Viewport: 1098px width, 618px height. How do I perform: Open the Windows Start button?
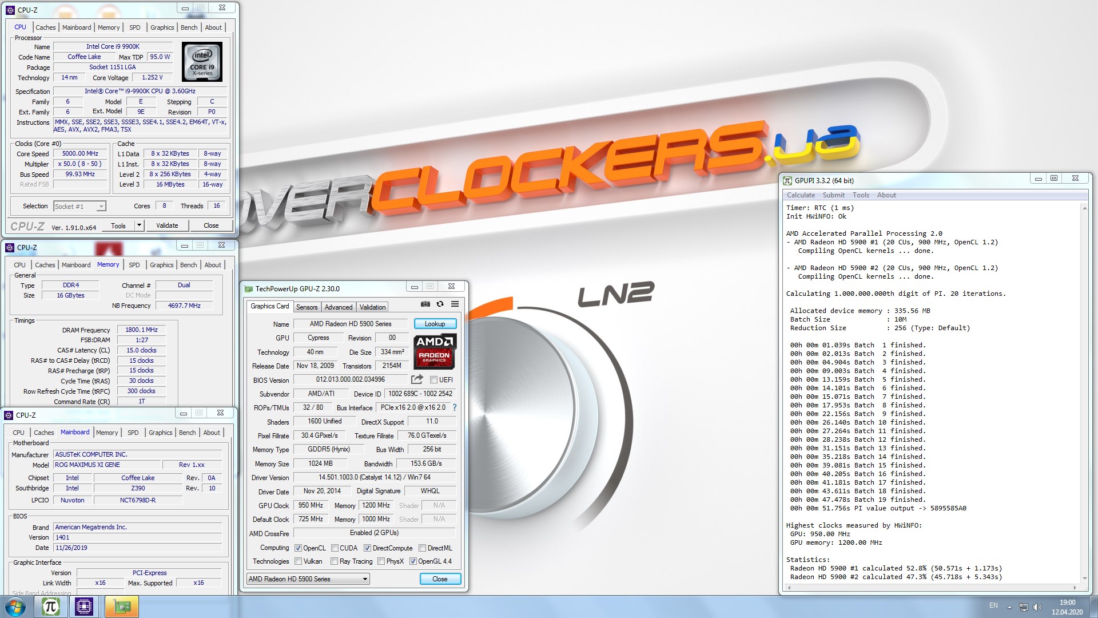point(15,607)
